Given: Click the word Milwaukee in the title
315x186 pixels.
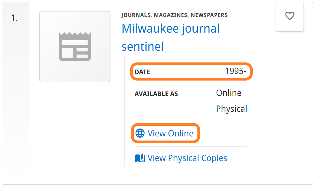Looking at the screenshot, I should click(149, 28).
